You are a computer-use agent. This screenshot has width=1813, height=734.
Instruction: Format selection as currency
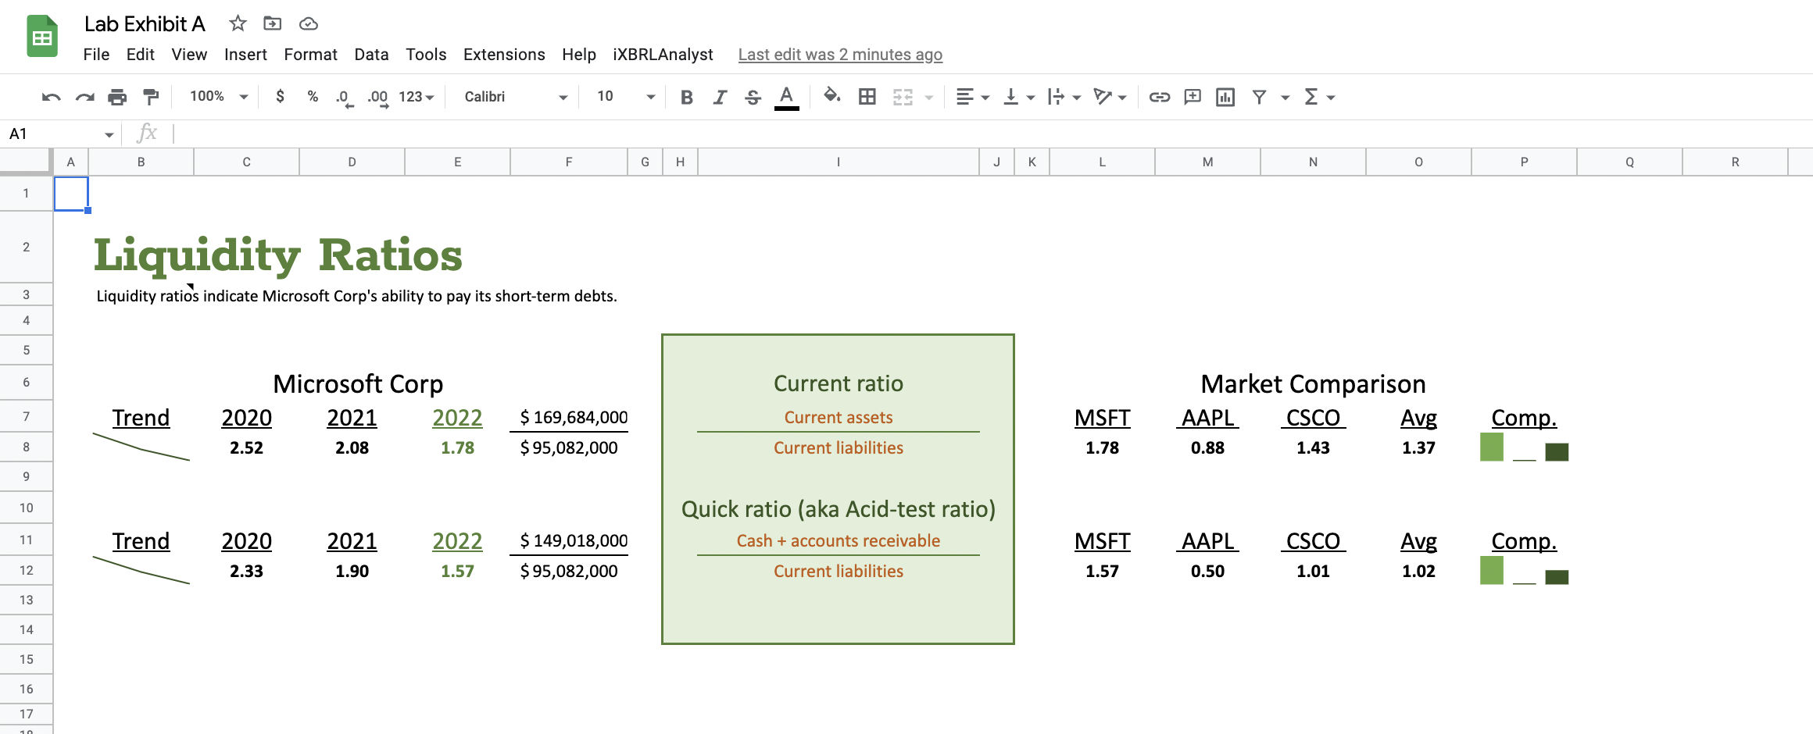280,96
